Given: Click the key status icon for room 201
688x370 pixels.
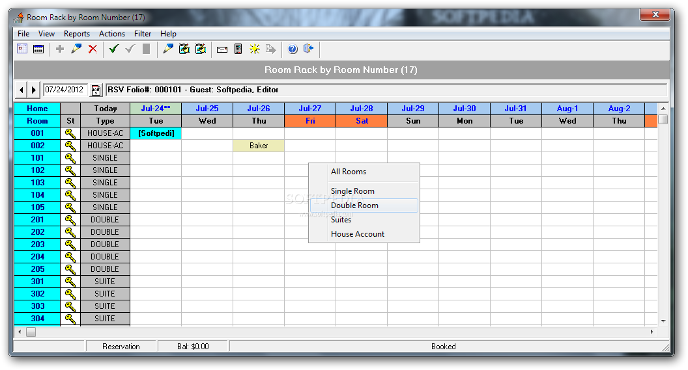Looking at the screenshot, I should point(70,219).
